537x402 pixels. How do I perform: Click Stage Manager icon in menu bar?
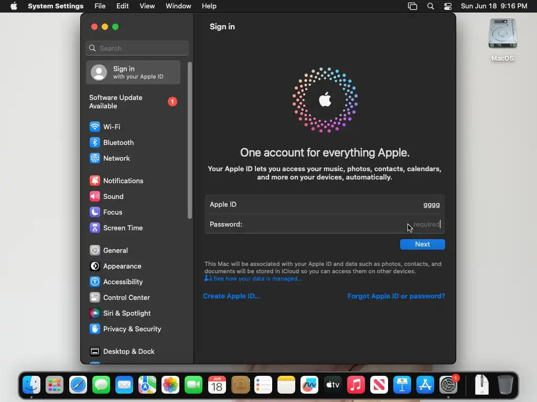tap(412, 6)
